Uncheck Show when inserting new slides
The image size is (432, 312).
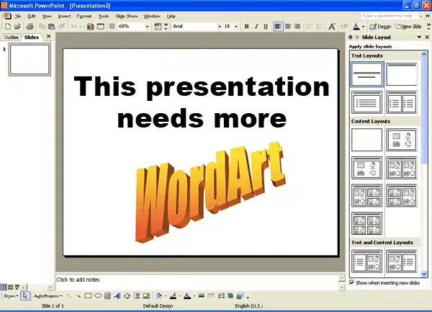click(351, 282)
